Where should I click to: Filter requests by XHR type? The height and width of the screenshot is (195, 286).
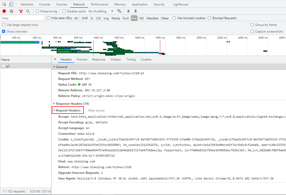pyautogui.click(x=85, y=18)
